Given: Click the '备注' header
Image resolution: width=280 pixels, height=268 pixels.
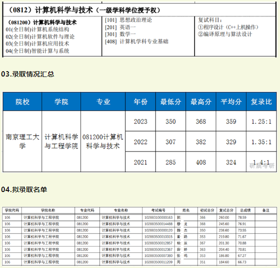Looking at the screenshot, I should click(266, 211).
